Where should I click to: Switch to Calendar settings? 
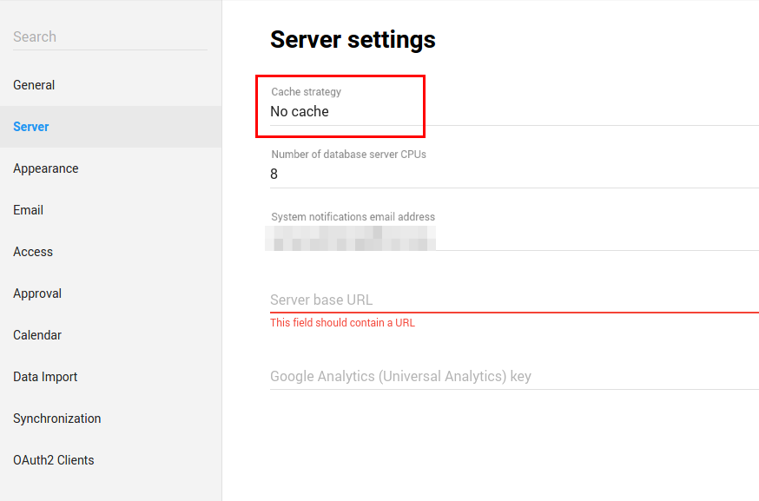(37, 335)
